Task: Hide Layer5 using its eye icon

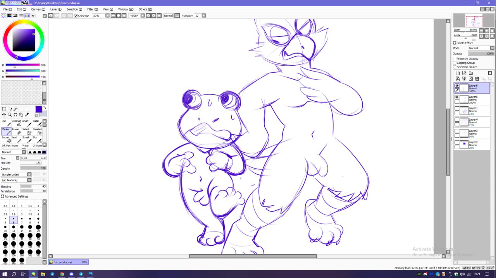Action: (x=457, y=97)
